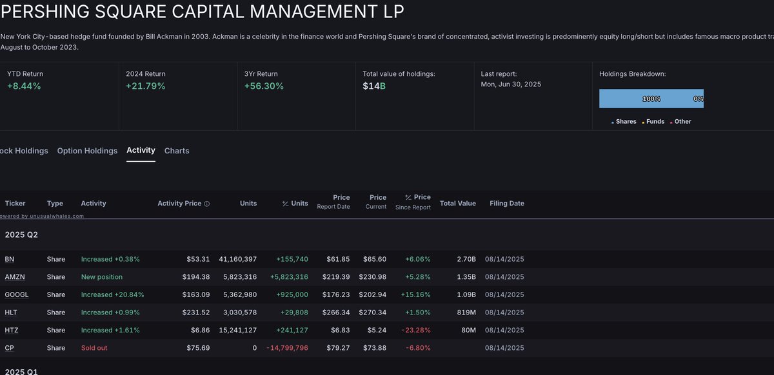This screenshot has width=774, height=375.
Task: Click the 2024 Return value +21.79%
Action: tap(146, 86)
